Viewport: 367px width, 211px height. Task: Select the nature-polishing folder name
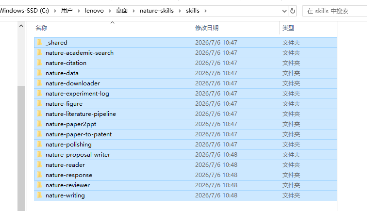coord(68,145)
